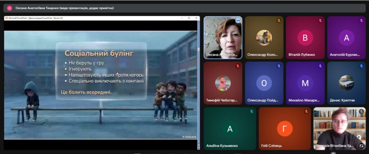Click the muted mic icon on Гліб Сліпець's tile

point(306,112)
